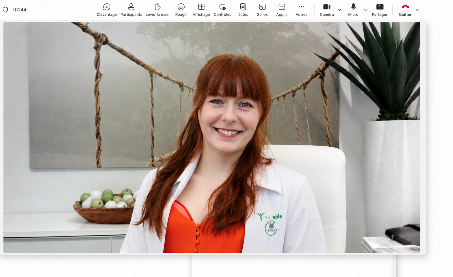Open the Réagir reactions menu

pos(181,10)
